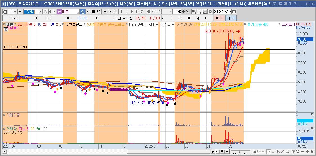Click the stock code input field 177350
Viewport: 316px width, 156px height.
(31, 12)
